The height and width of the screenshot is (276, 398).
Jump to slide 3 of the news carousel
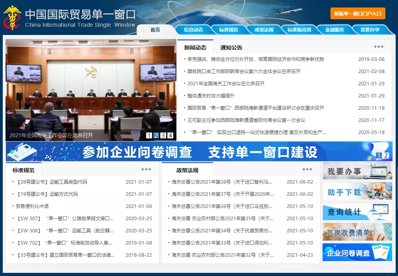164,135
